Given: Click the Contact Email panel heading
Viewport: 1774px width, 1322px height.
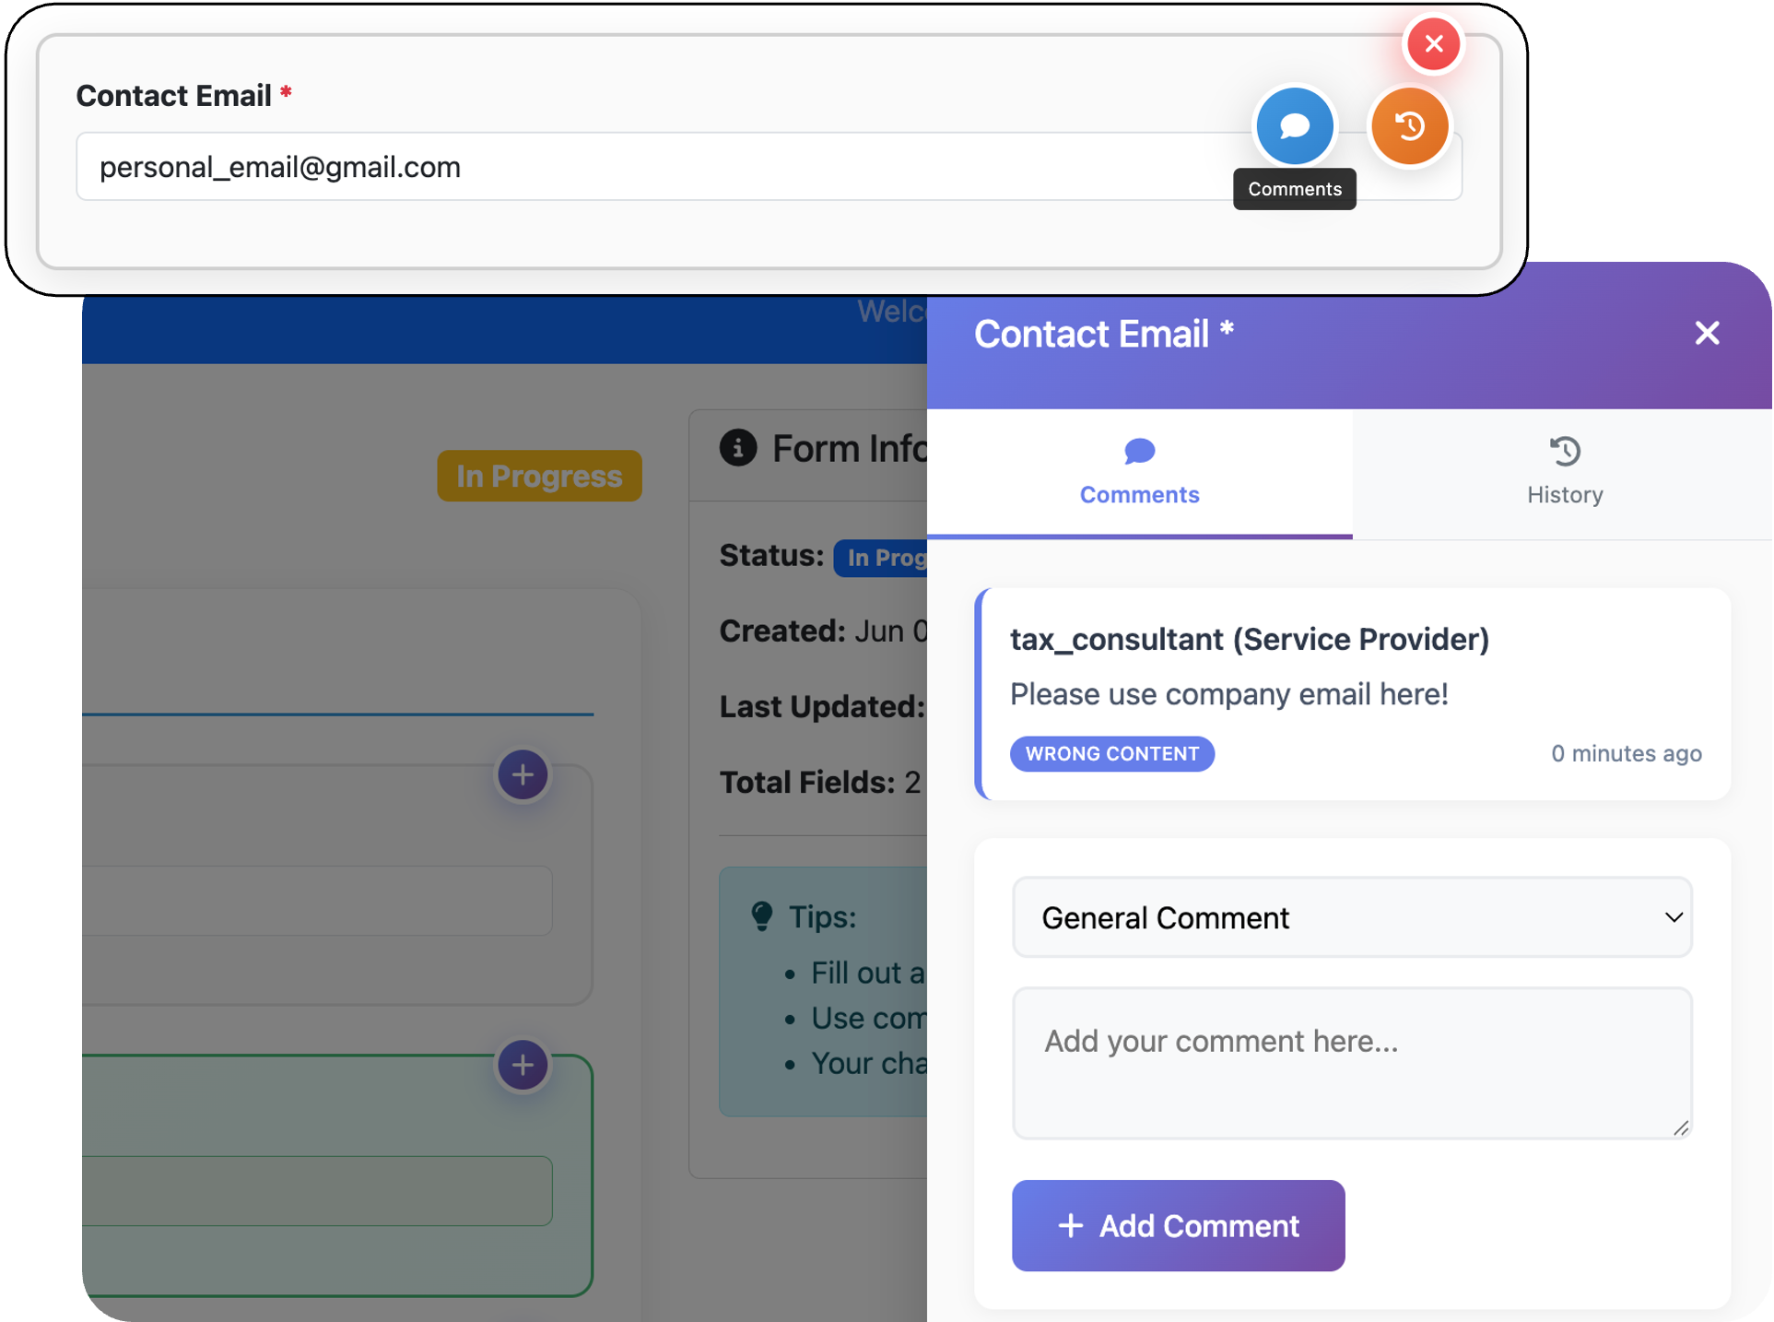Looking at the screenshot, I should (x=1103, y=334).
